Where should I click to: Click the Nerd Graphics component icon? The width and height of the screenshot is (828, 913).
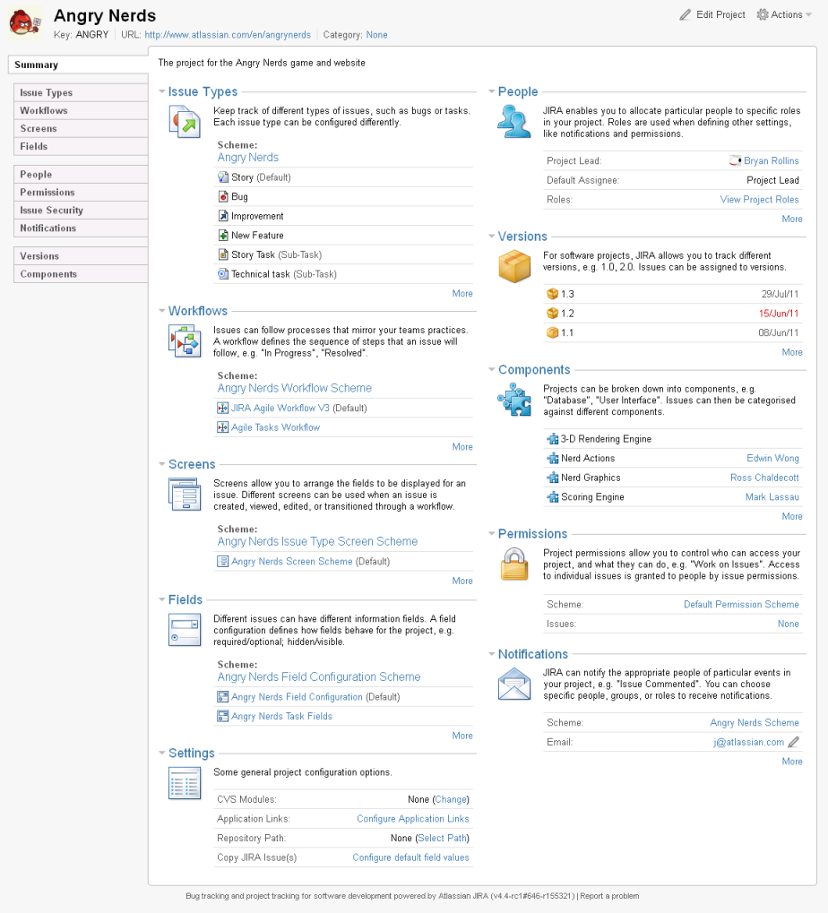(x=553, y=478)
